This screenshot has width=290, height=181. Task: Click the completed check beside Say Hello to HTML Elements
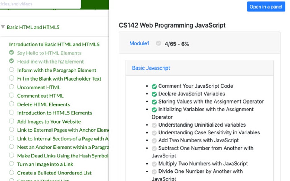pyautogui.click(x=12, y=53)
